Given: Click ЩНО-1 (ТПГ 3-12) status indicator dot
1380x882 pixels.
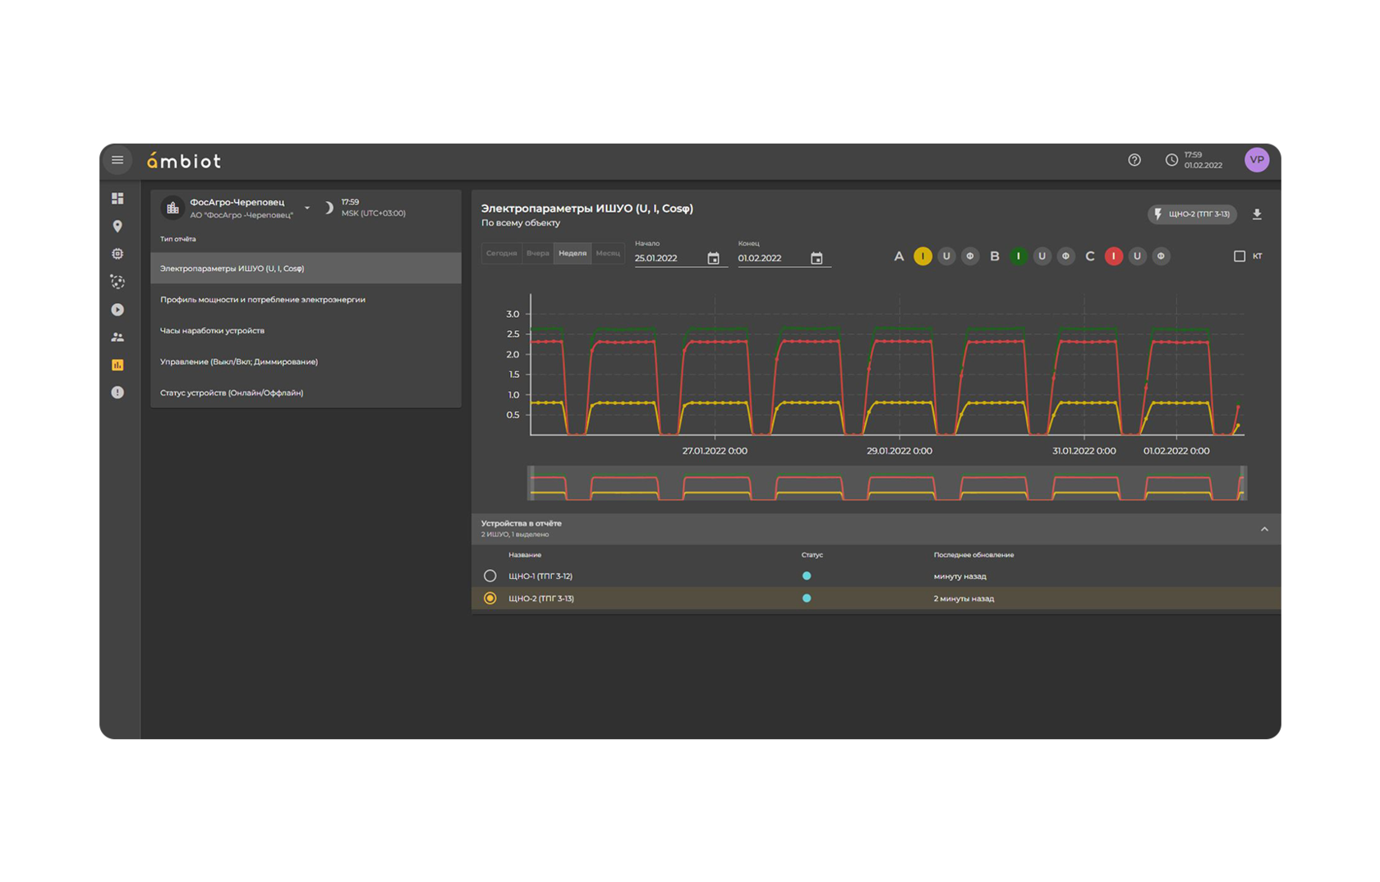Looking at the screenshot, I should [x=807, y=576].
